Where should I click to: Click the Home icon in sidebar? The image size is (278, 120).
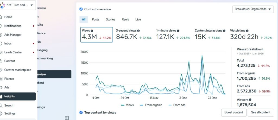coord(1,17)
